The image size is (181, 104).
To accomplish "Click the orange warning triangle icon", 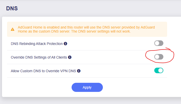I will tap(13, 29).
